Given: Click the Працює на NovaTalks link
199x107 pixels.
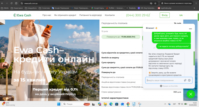Looking at the screenshot, I should coord(169,86).
